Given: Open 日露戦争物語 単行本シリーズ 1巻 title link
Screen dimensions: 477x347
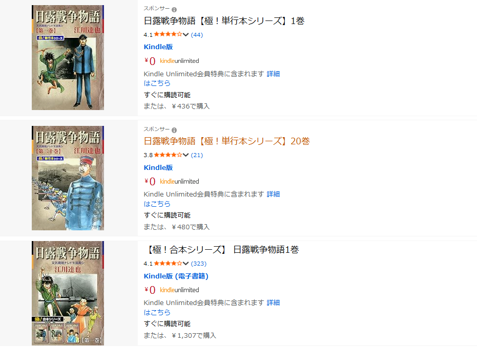Looking at the screenshot, I should [x=224, y=20].
